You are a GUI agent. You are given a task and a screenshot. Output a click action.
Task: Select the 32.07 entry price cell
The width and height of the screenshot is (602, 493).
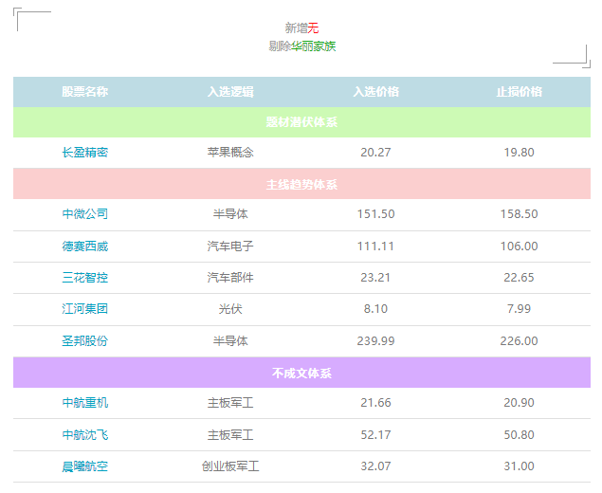click(x=375, y=466)
